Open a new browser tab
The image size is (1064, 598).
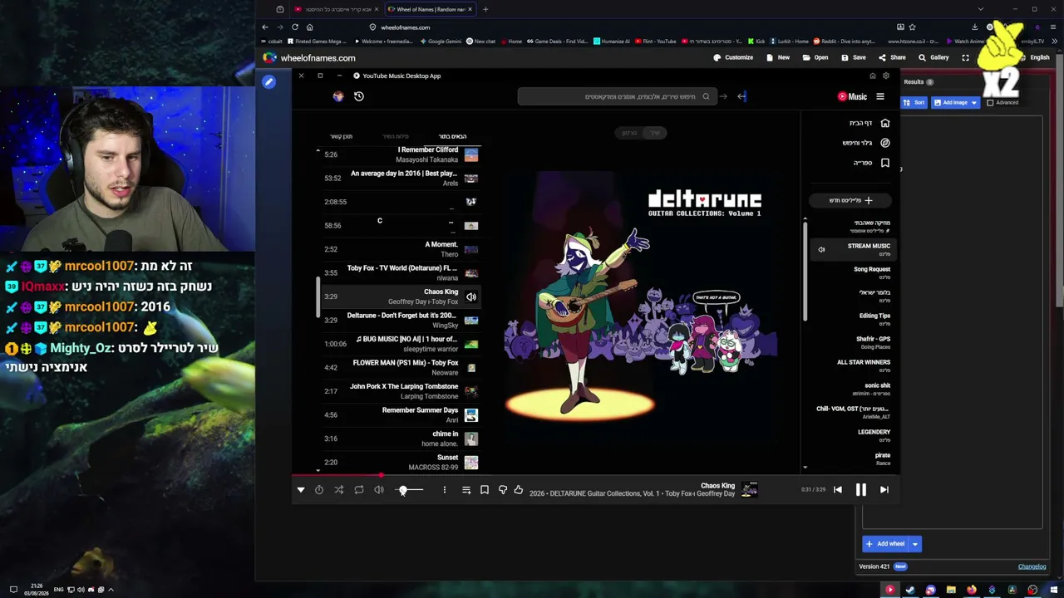point(485,9)
